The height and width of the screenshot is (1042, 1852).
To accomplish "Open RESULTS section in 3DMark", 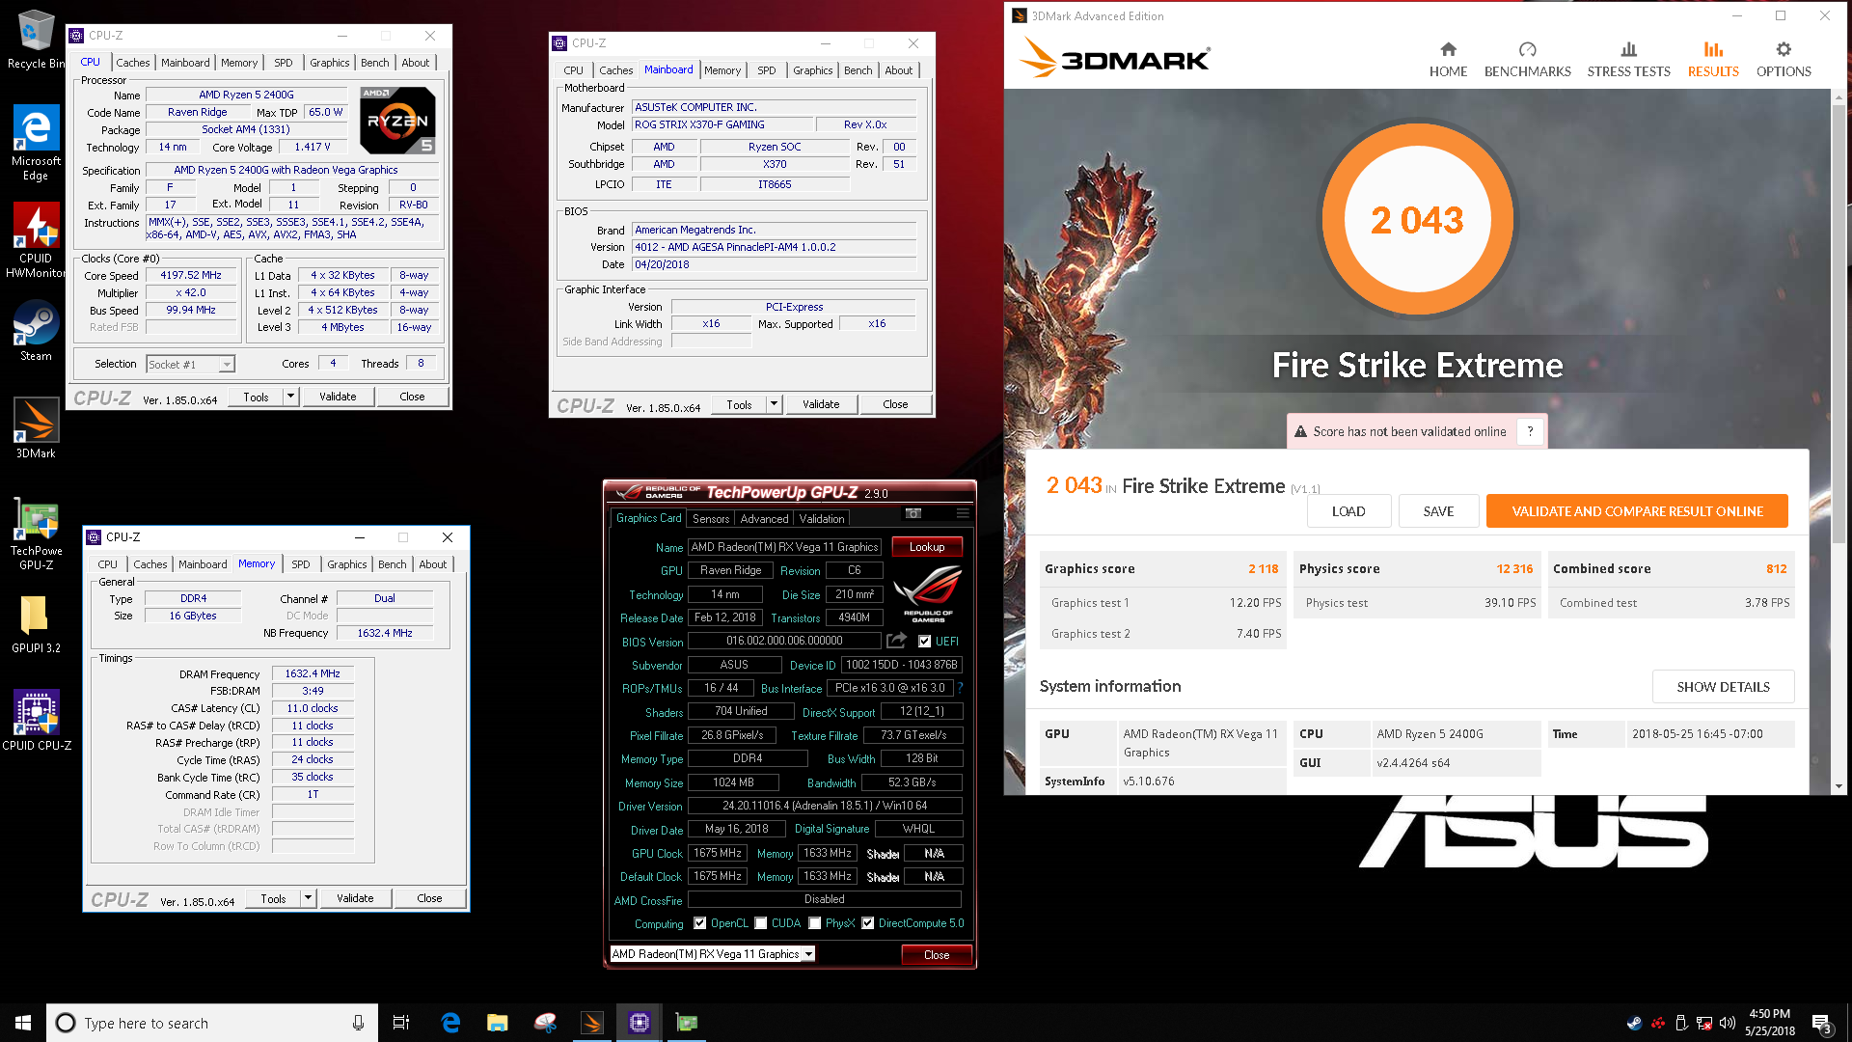I will pyautogui.click(x=1713, y=60).
